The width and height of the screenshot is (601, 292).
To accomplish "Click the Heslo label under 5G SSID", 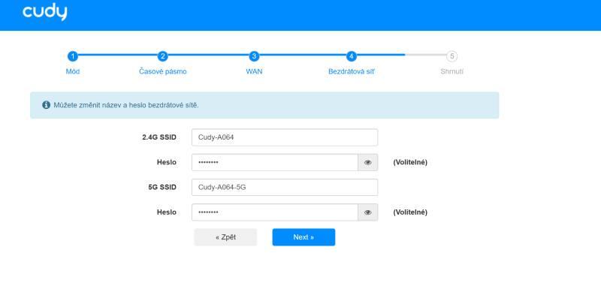I will click(x=167, y=212).
